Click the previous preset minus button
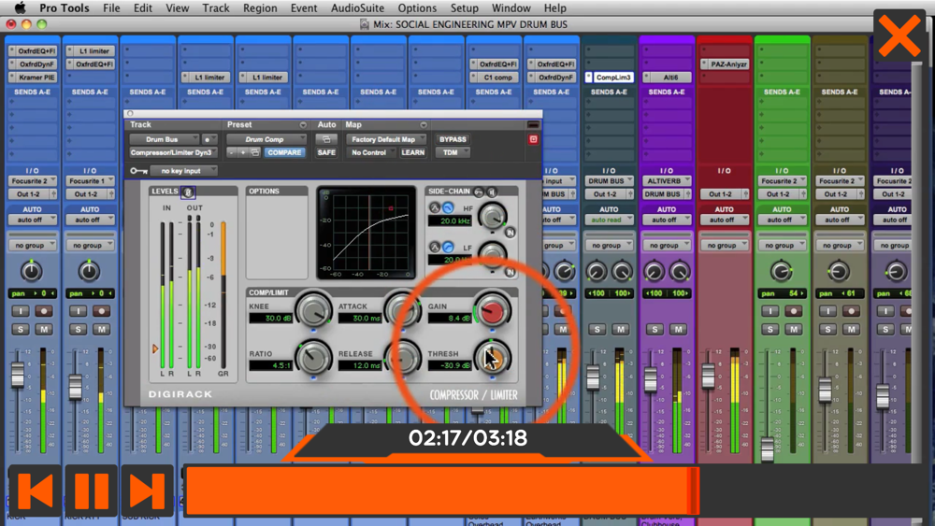Image resolution: width=935 pixels, height=526 pixels. click(231, 153)
